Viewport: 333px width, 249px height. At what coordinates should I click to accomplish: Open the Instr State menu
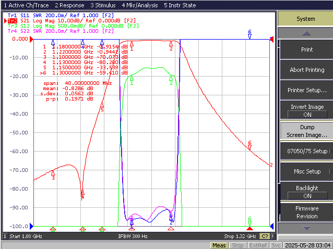click(180, 5)
